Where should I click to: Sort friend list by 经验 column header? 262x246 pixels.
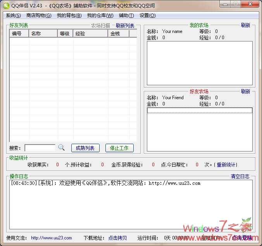(90, 34)
